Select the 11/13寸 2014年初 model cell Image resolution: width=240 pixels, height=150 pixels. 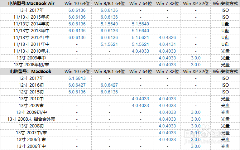31,24
